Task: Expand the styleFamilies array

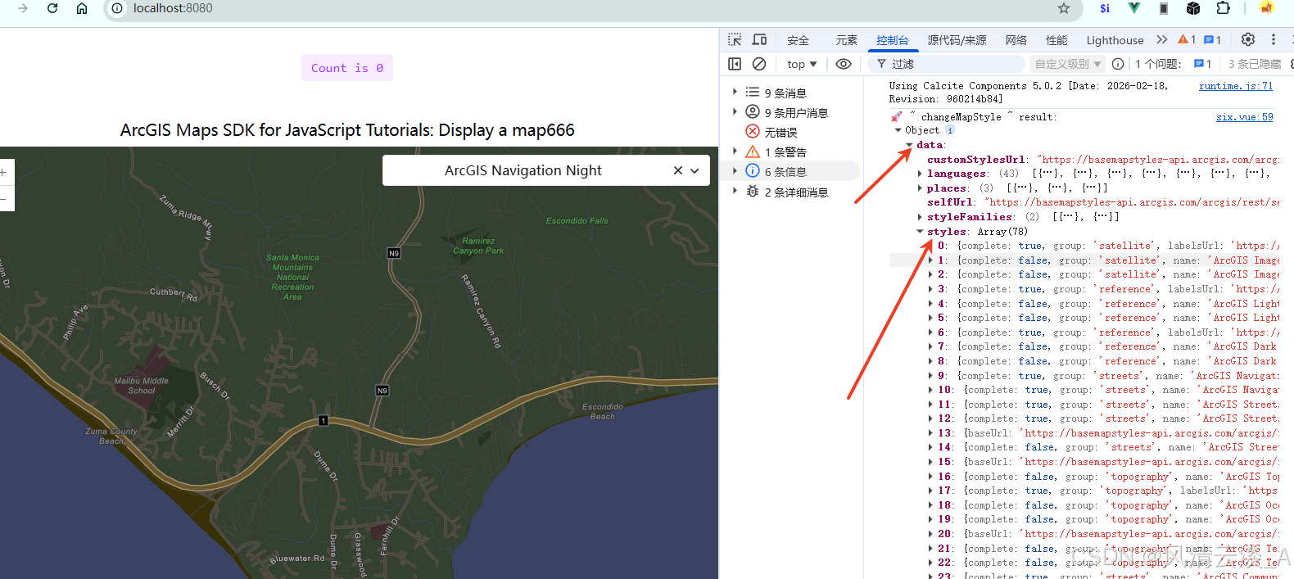Action: click(921, 217)
